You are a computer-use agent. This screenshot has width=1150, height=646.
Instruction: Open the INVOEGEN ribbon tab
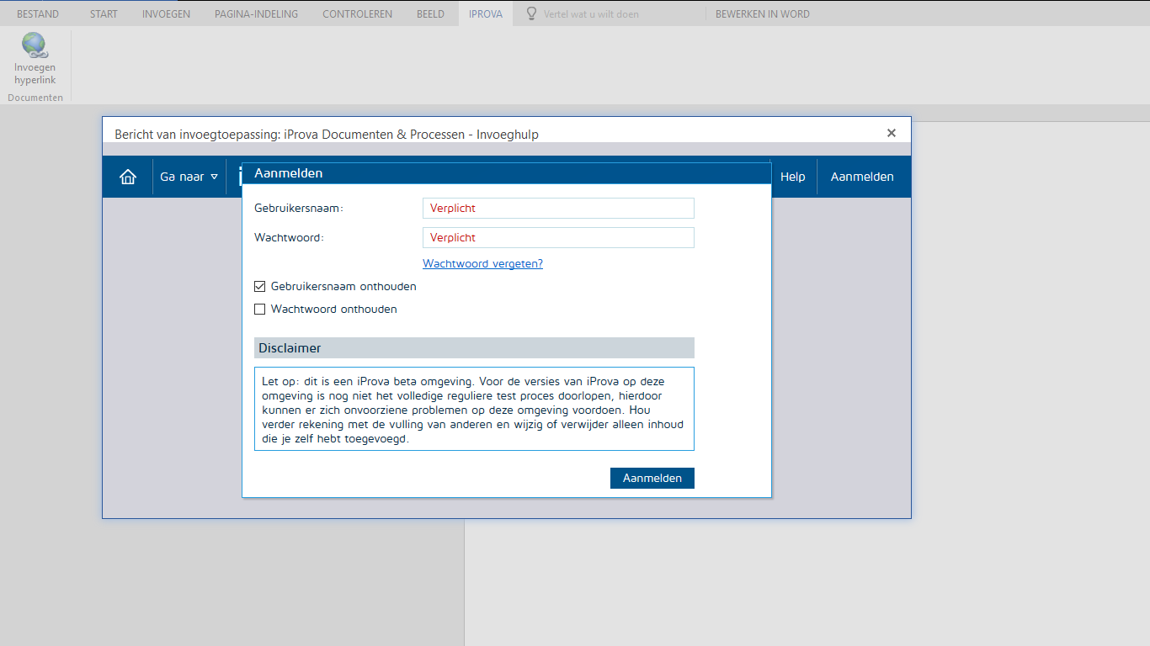pyautogui.click(x=166, y=13)
